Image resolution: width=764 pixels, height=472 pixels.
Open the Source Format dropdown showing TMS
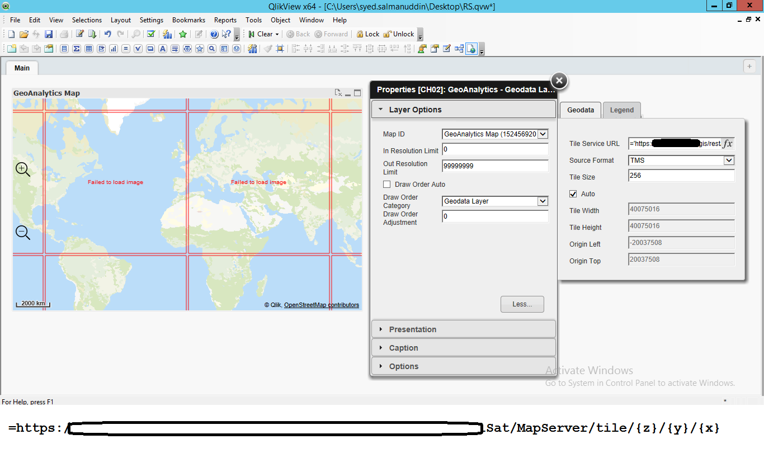pos(729,161)
